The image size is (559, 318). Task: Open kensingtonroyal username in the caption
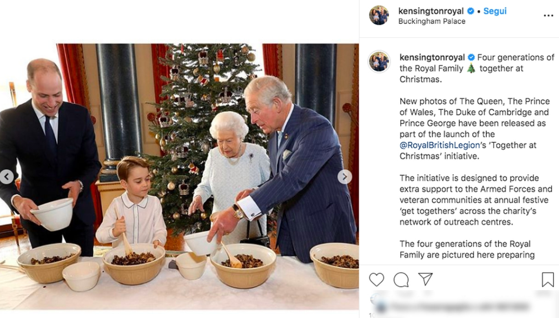432,57
